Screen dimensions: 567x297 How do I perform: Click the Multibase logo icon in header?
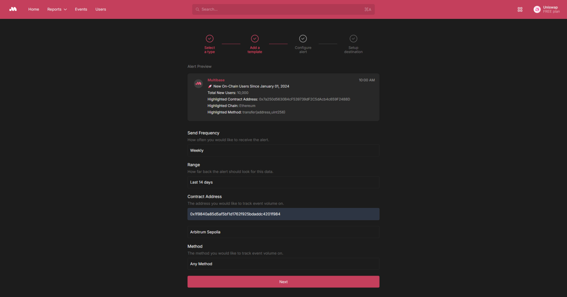pyautogui.click(x=13, y=9)
